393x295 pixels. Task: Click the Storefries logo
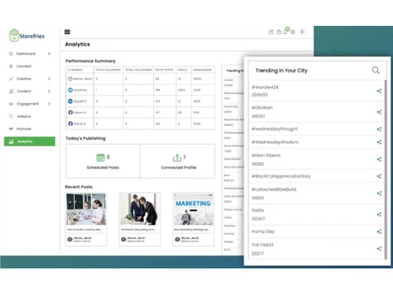(27, 35)
